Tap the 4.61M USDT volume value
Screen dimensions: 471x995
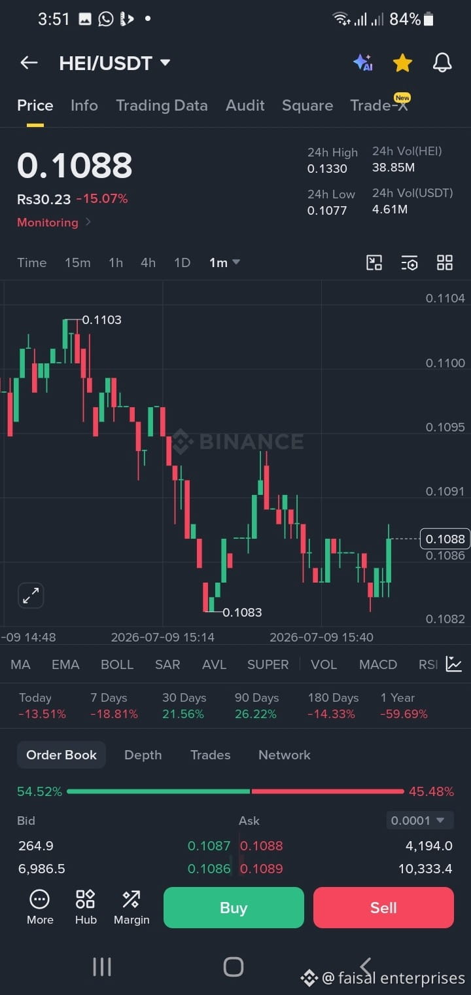390,209
